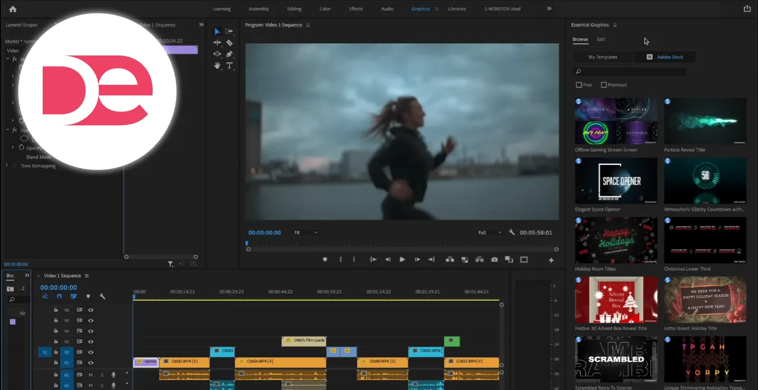This screenshot has width=758, height=390.
Task: Hide track V6 output
Action: click(90, 310)
